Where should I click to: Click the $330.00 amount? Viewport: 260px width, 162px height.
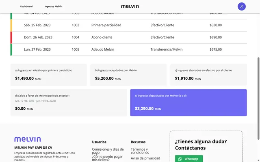coord(216,25)
